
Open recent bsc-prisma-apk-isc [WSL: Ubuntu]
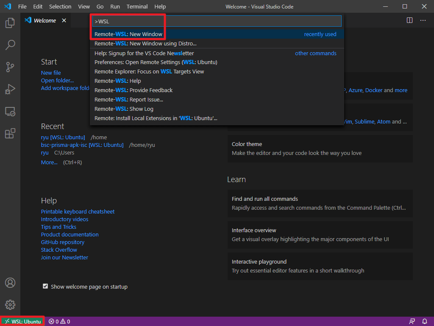tap(82, 145)
